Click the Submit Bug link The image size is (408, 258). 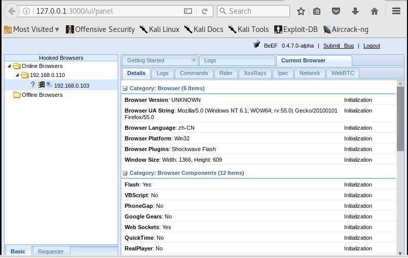click(x=339, y=46)
